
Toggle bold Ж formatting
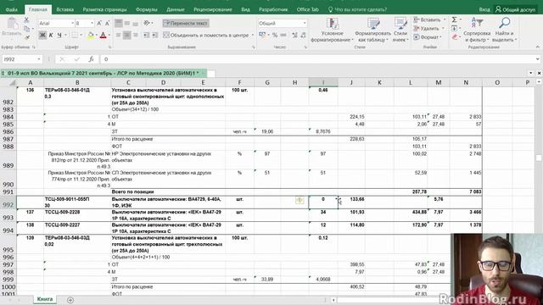tap(42, 35)
